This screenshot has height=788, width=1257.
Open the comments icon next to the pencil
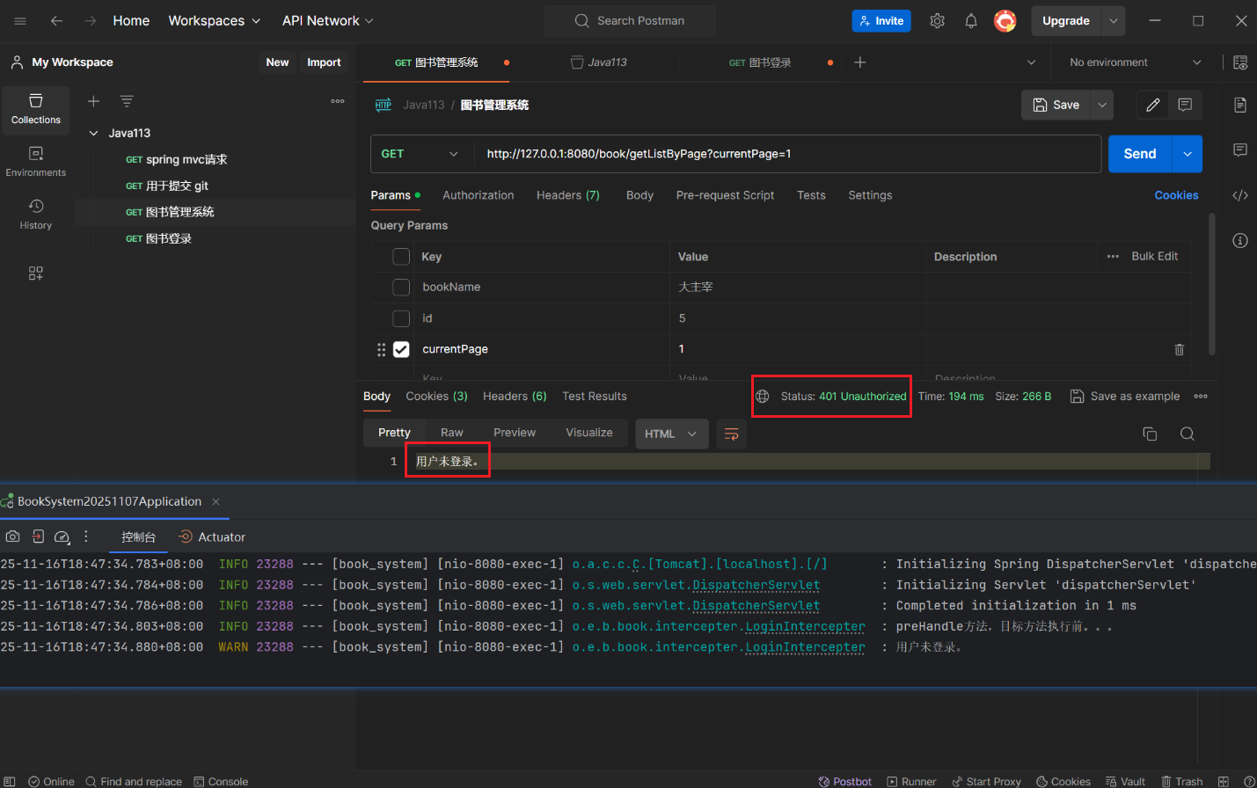[x=1185, y=105]
